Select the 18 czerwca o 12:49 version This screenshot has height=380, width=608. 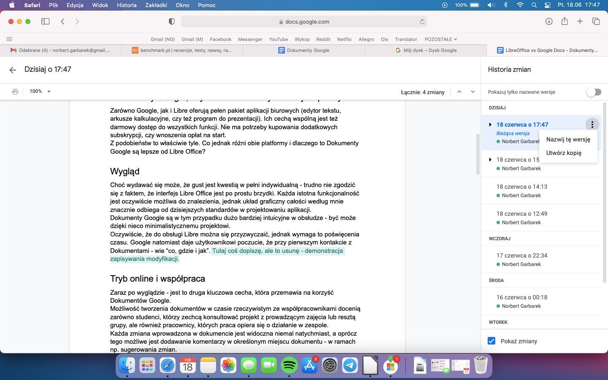(x=541, y=218)
